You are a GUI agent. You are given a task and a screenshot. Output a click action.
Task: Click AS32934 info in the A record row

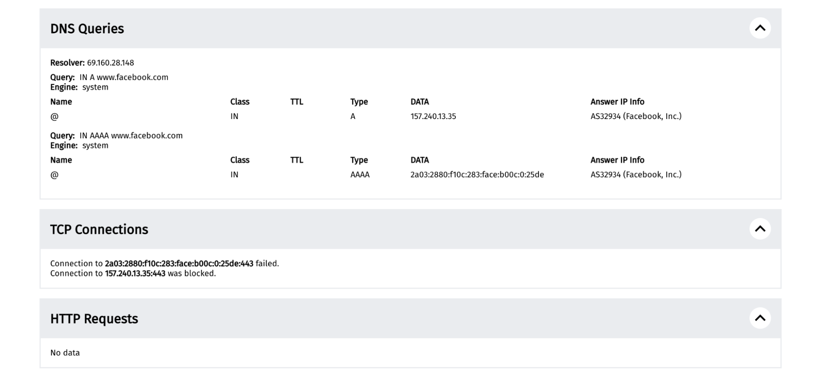click(x=636, y=116)
